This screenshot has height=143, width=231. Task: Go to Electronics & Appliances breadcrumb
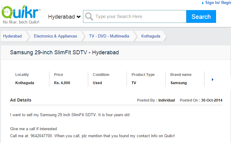point(55,36)
